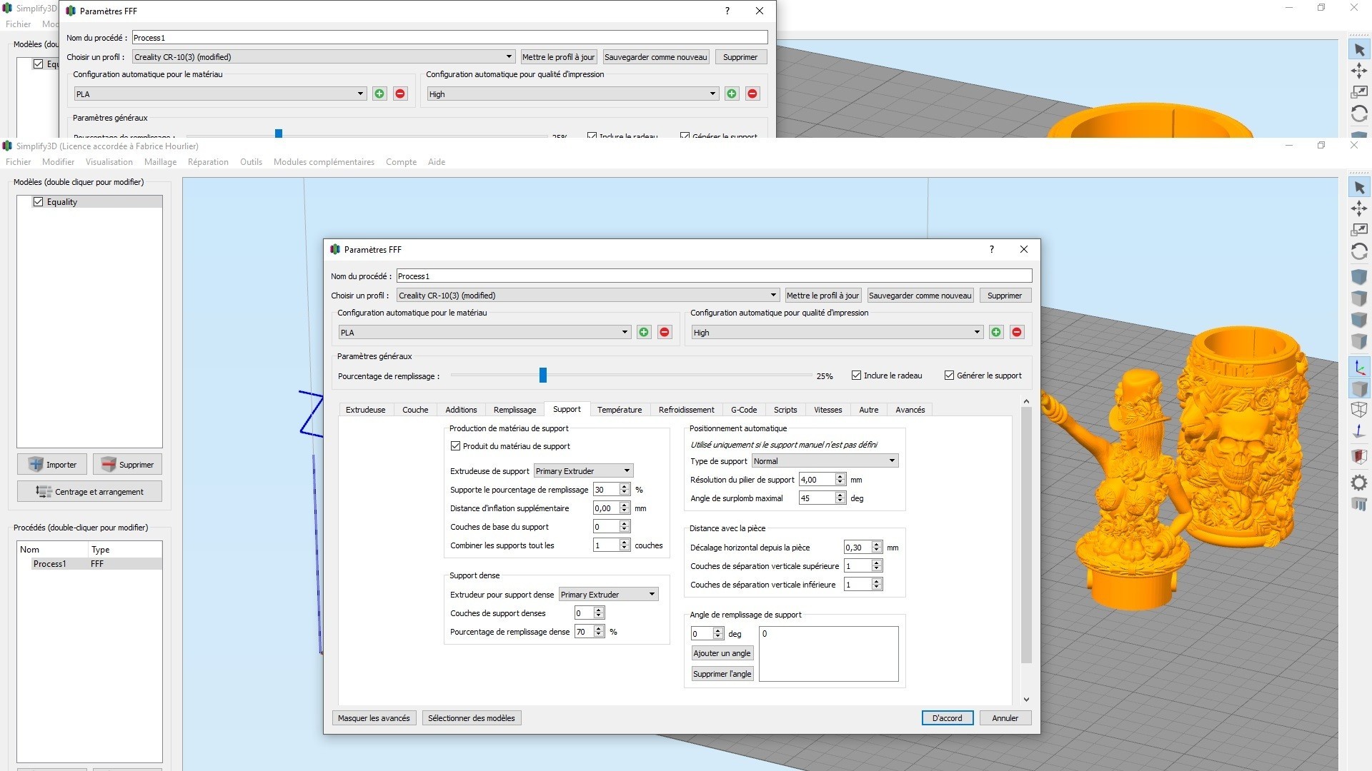Open the Type de support dropdown
The height and width of the screenshot is (771, 1372).
pyautogui.click(x=825, y=461)
